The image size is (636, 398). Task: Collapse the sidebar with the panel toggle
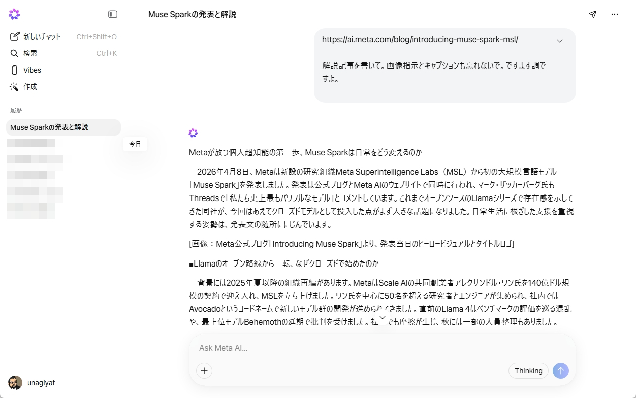113,14
